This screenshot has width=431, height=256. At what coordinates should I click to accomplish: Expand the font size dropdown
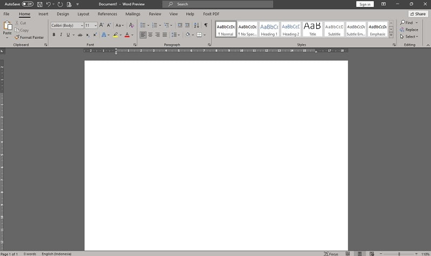[95, 25]
